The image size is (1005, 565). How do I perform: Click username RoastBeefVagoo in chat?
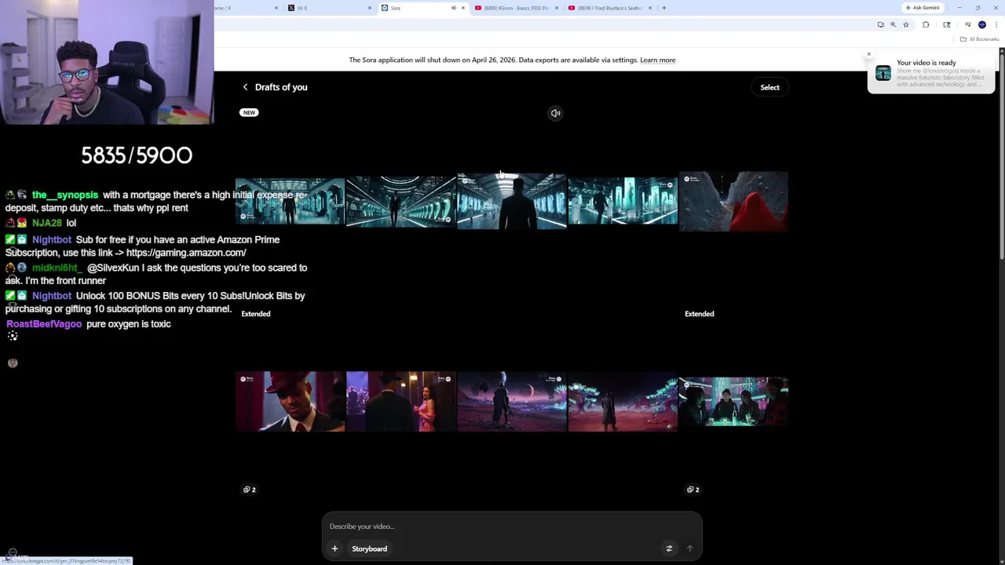pyautogui.click(x=44, y=324)
